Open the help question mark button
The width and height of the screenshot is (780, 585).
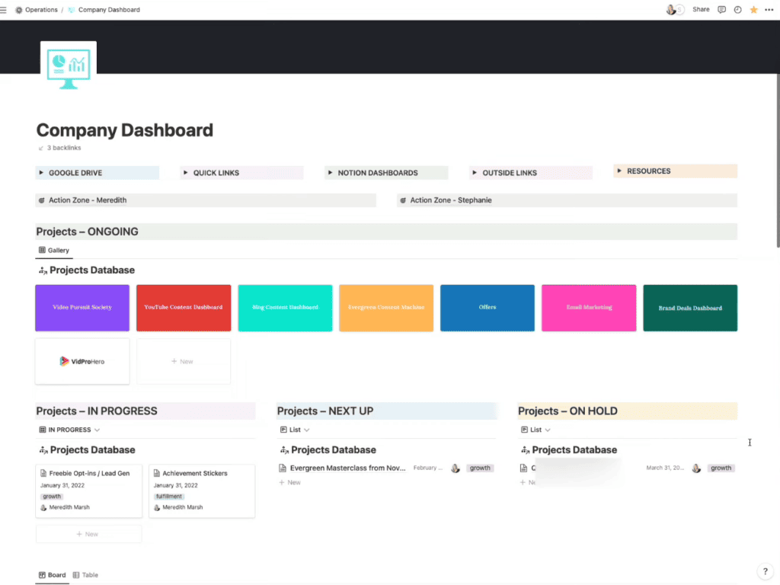point(765,571)
